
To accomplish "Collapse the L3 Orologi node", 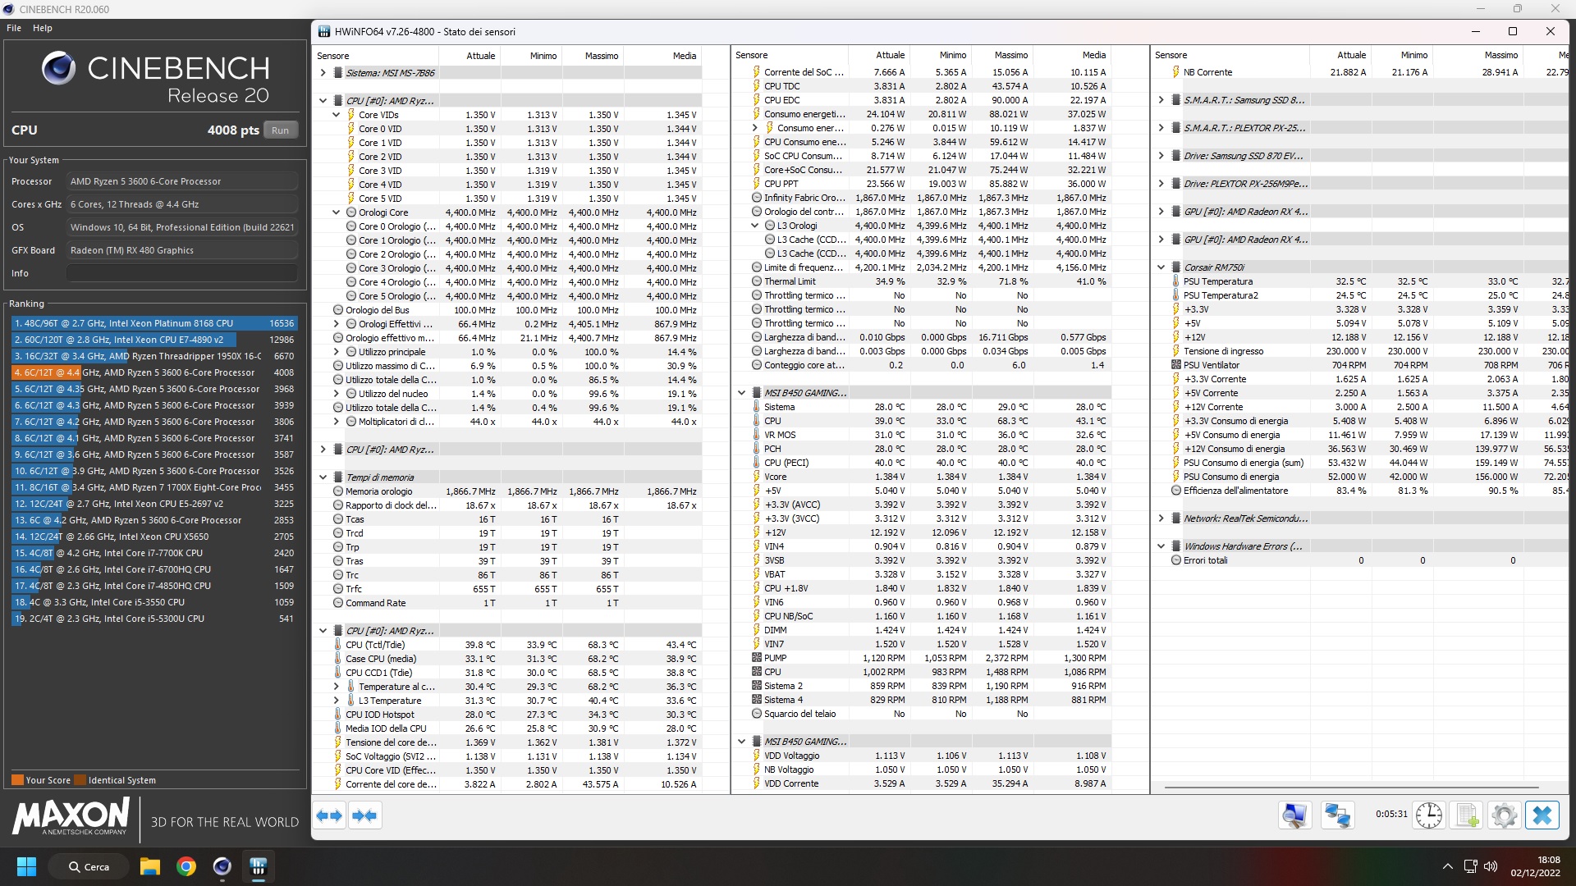I will click(x=755, y=226).
